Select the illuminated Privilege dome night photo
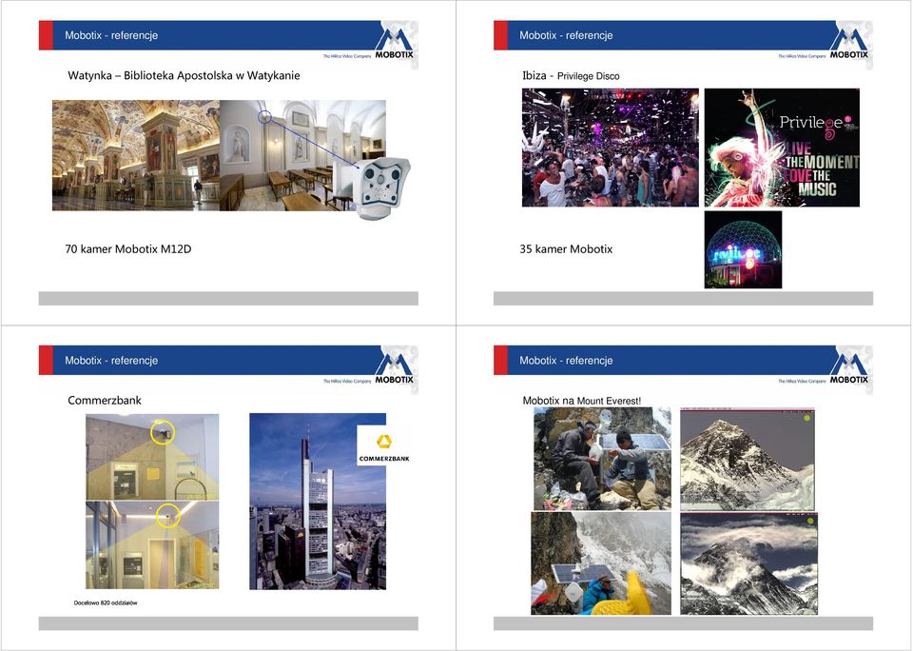913x651 pixels. (x=743, y=249)
